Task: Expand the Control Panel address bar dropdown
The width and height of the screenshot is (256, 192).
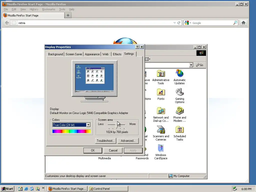Action: (x=191, y=65)
